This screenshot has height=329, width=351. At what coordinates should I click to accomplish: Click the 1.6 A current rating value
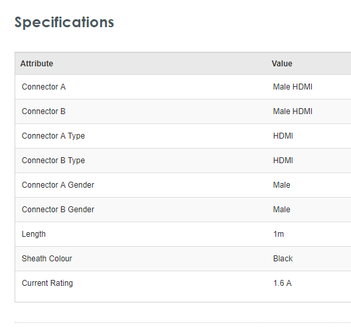pyautogui.click(x=282, y=283)
